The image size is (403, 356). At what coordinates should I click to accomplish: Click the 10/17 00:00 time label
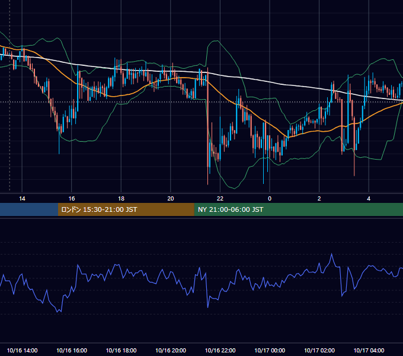tap(270, 350)
